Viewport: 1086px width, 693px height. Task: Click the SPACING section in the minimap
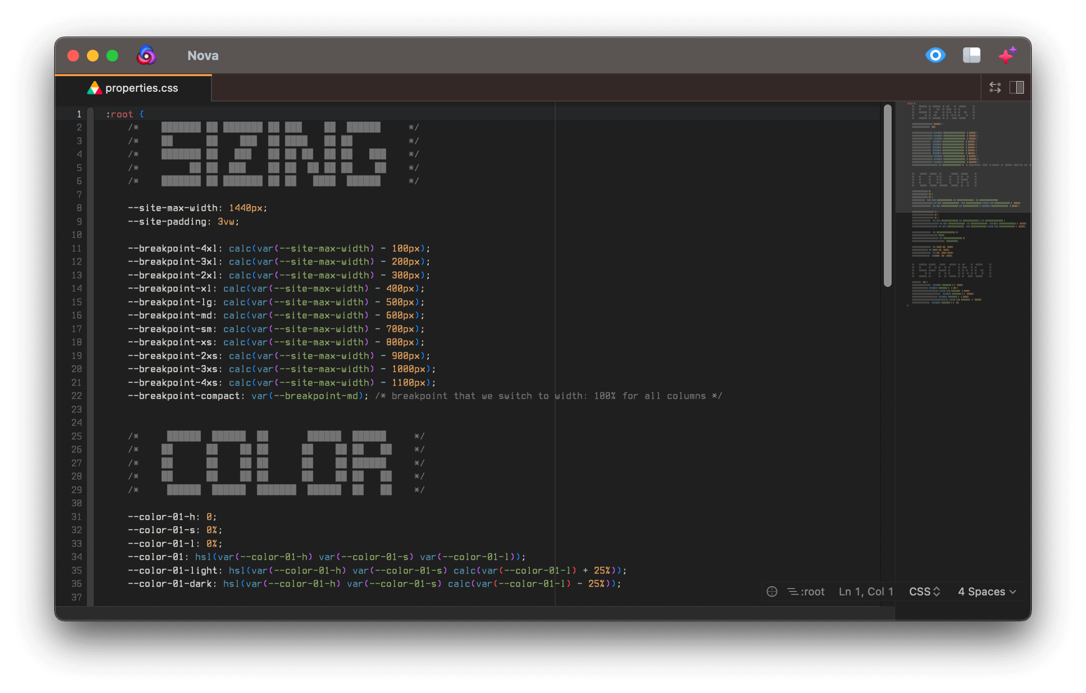(951, 270)
